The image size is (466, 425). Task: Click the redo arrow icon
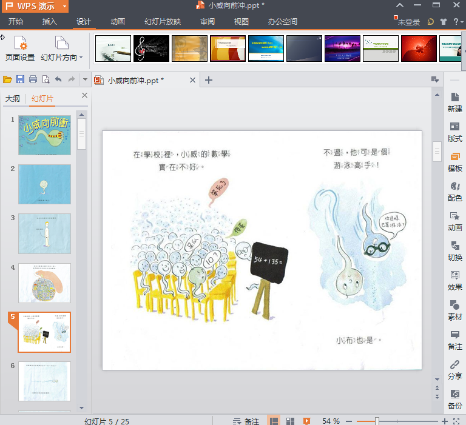[x=72, y=79]
